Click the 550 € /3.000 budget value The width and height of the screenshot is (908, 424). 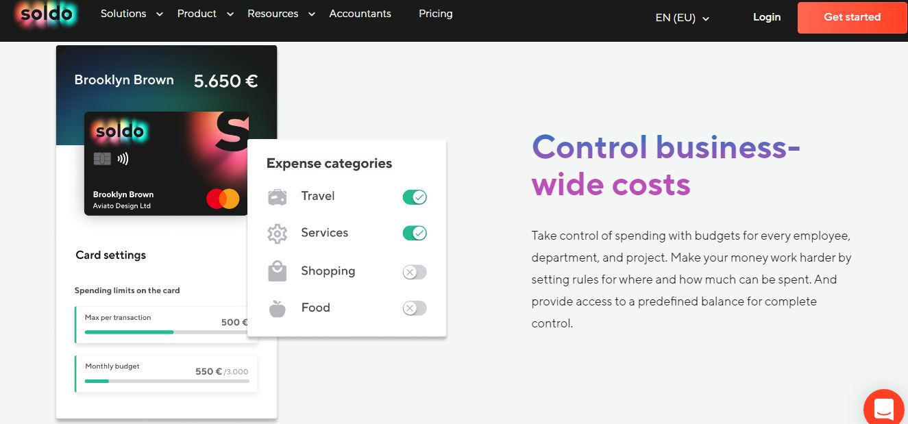tap(221, 371)
